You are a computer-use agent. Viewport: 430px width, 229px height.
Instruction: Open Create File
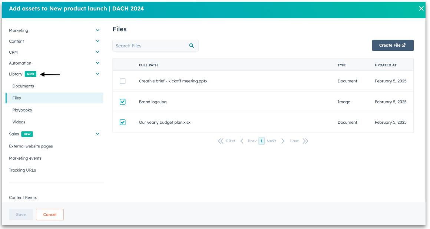pyautogui.click(x=393, y=45)
